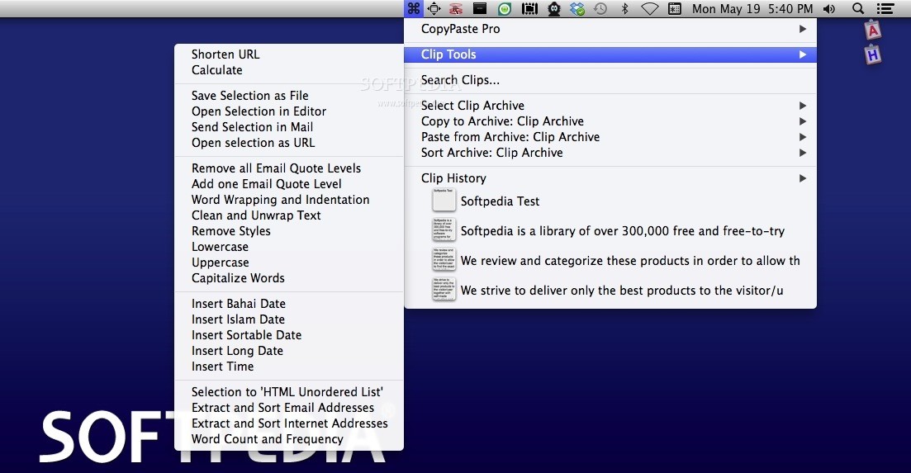Click the red striped menu bar icon
The width and height of the screenshot is (911, 473).
coord(456,9)
